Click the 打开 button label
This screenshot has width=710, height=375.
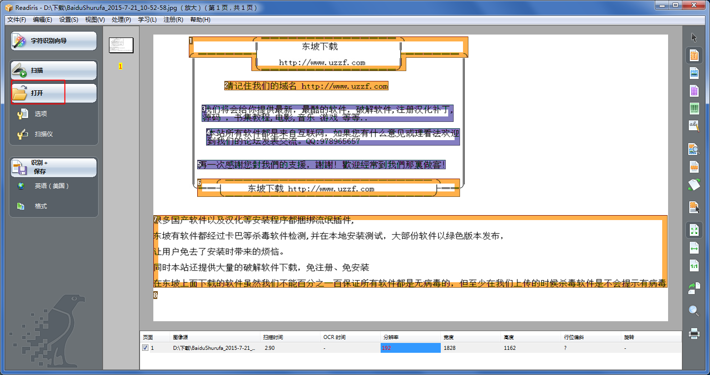[x=37, y=93]
